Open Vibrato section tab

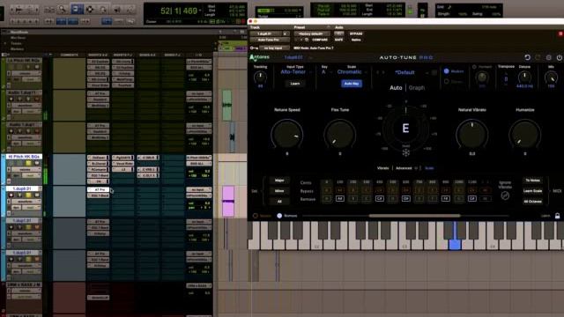point(382,168)
